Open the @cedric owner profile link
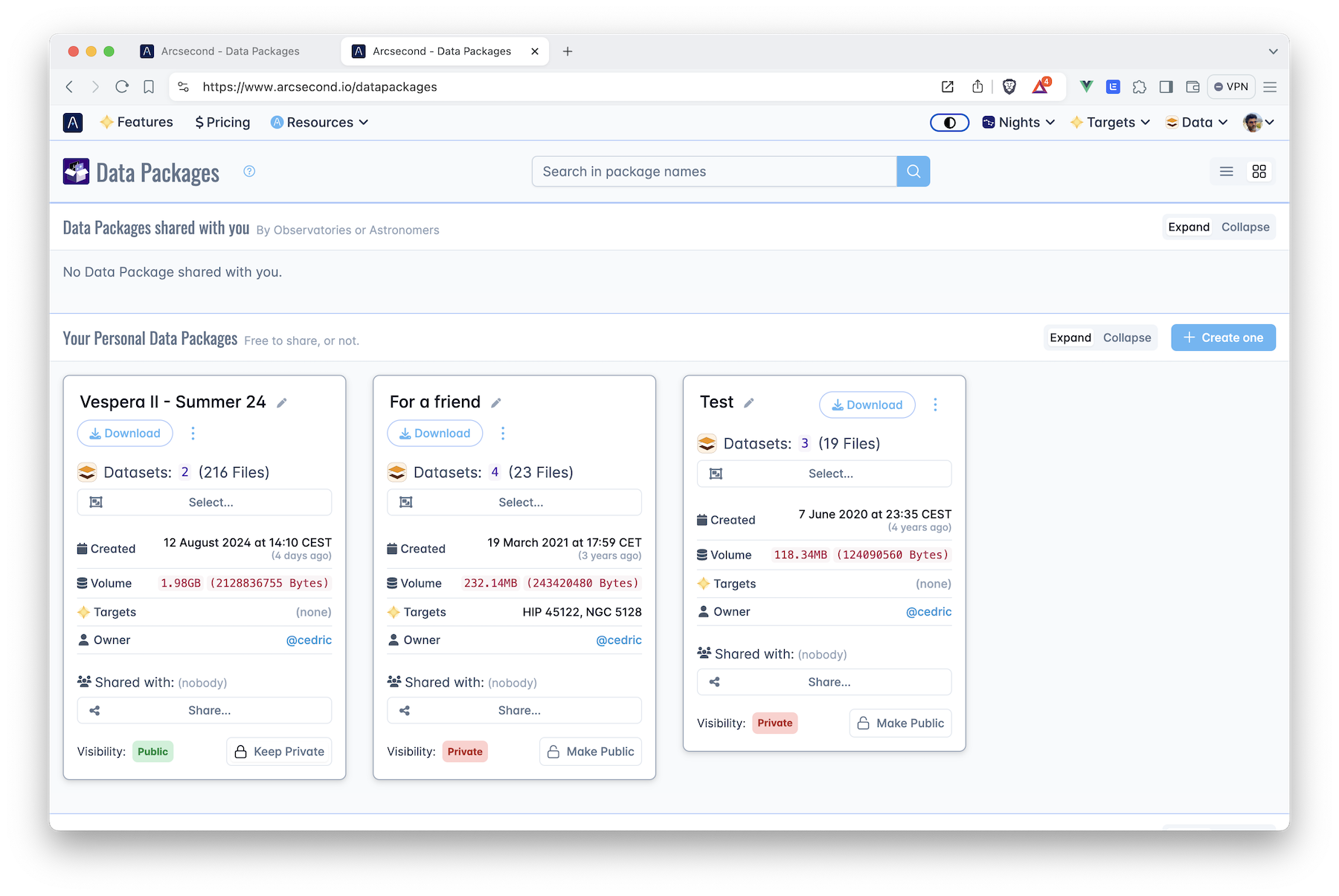 coord(308,639)
